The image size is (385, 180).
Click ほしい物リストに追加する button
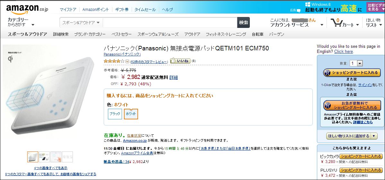click(x=348, y=136)
